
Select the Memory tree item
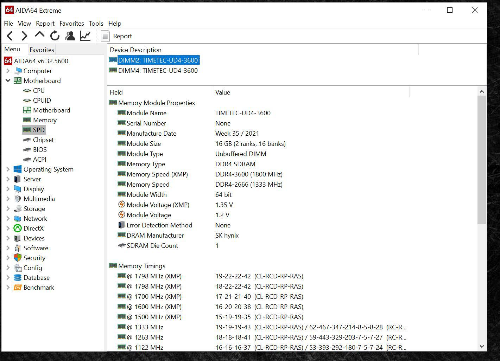pyautogui.click(x=45, y=120)
